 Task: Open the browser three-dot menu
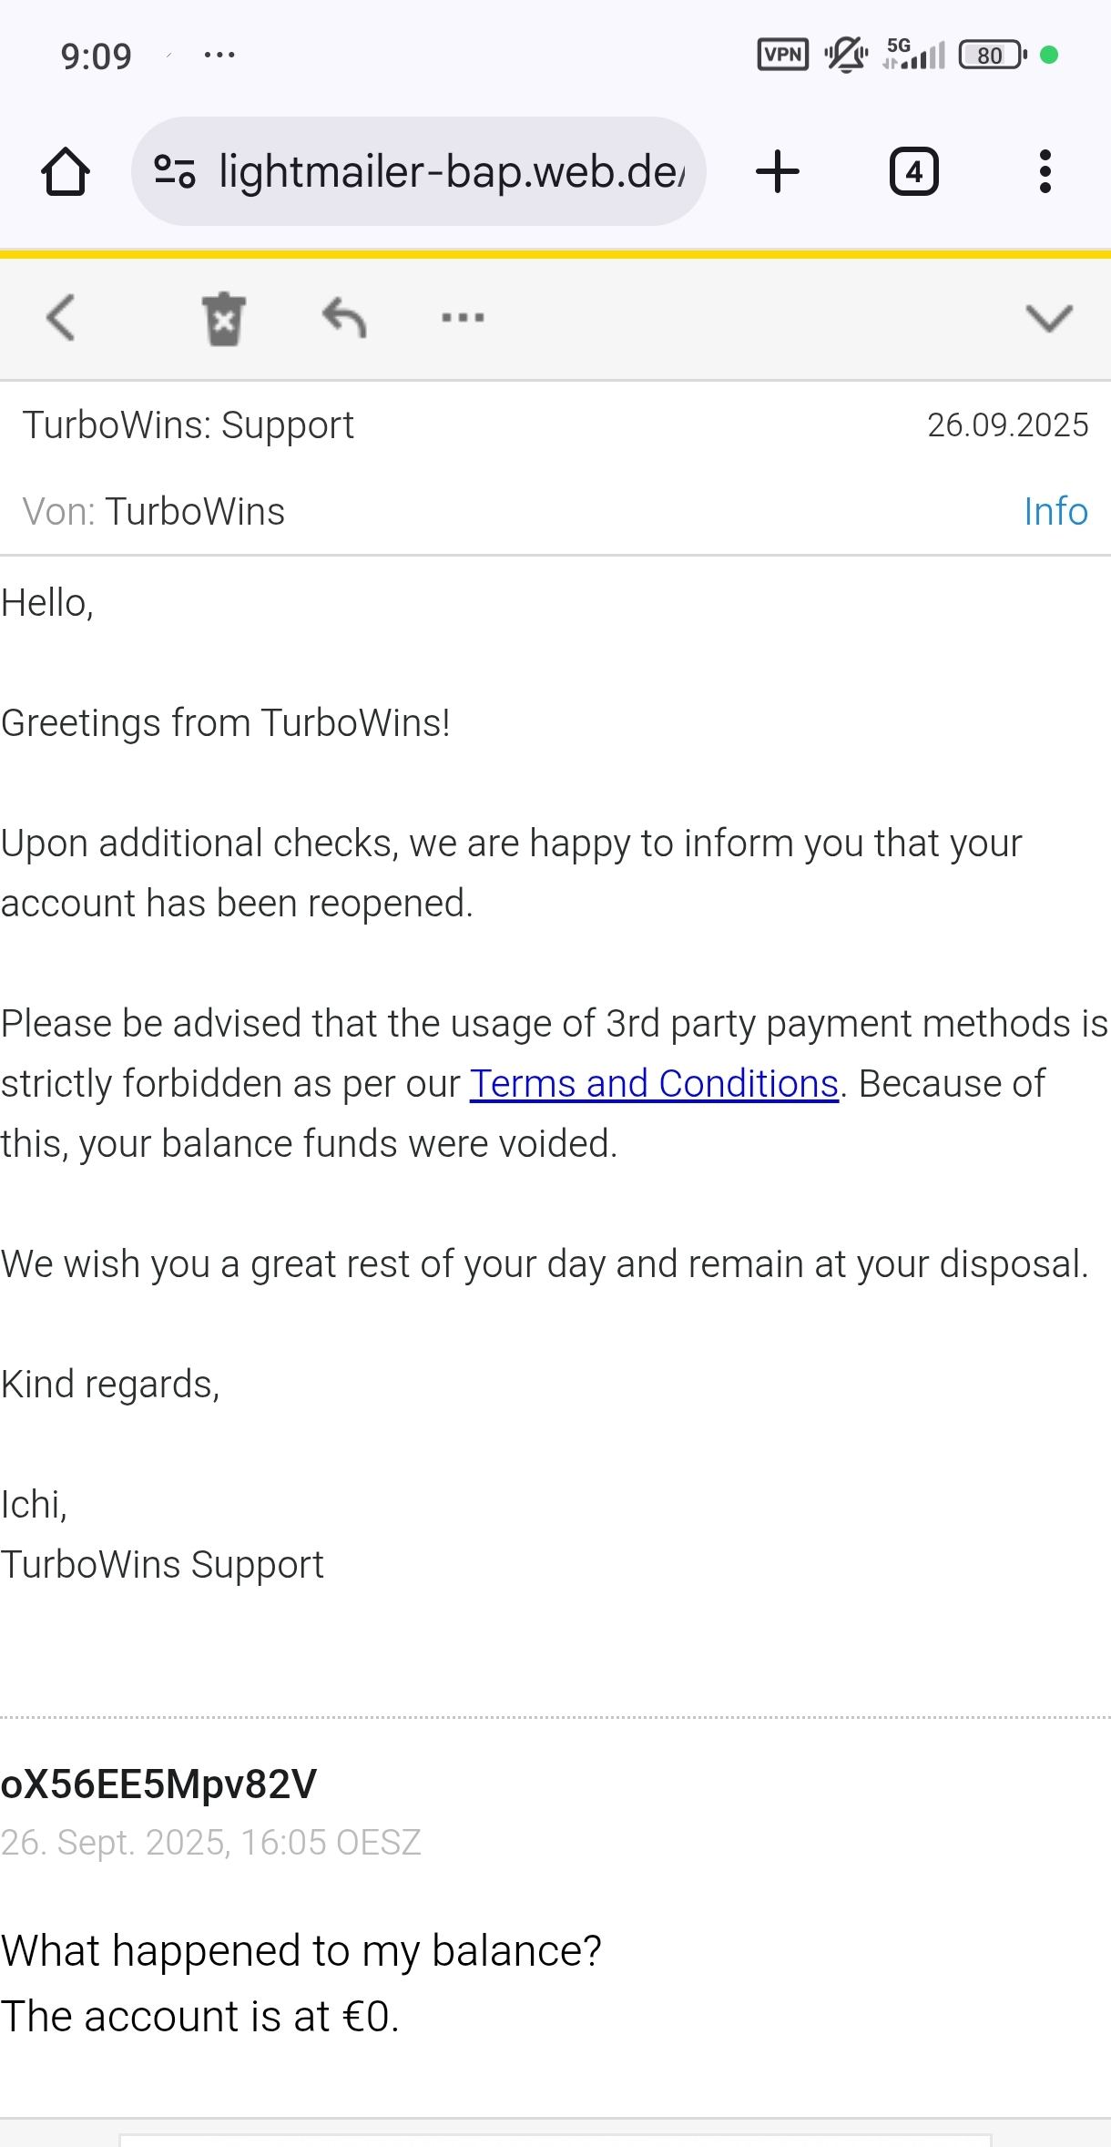coord(1045,172)
